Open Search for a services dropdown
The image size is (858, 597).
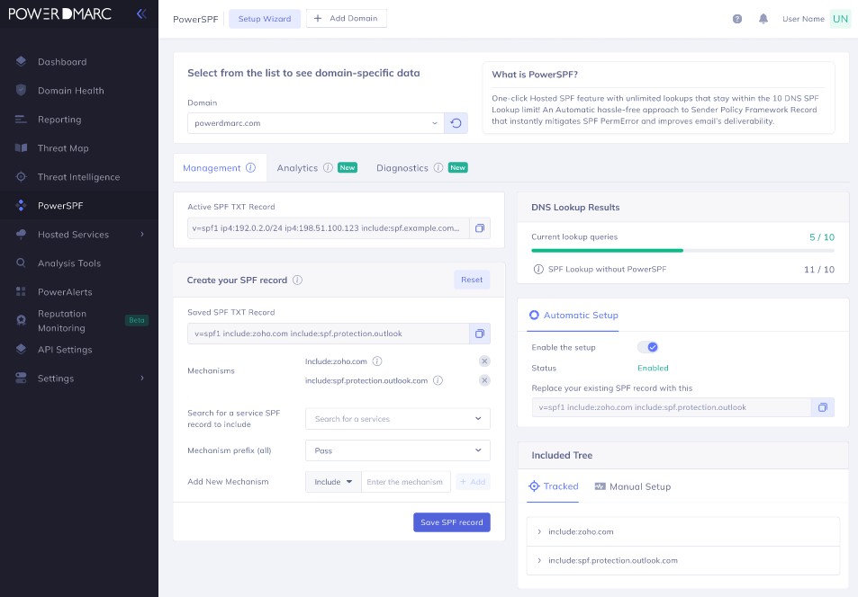(x=398, y=419)
